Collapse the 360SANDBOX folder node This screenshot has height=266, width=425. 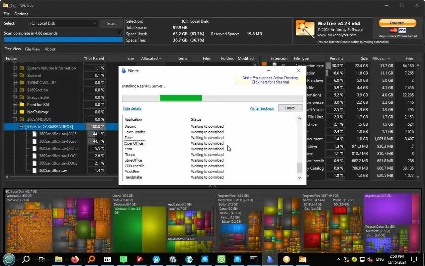point(15,119)
